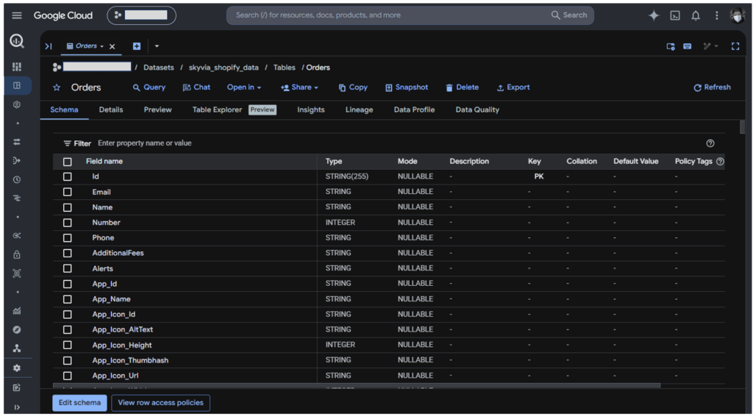753x416 pixels.
Task: Open the new tab options dropdown arrow
Action: 157,46
